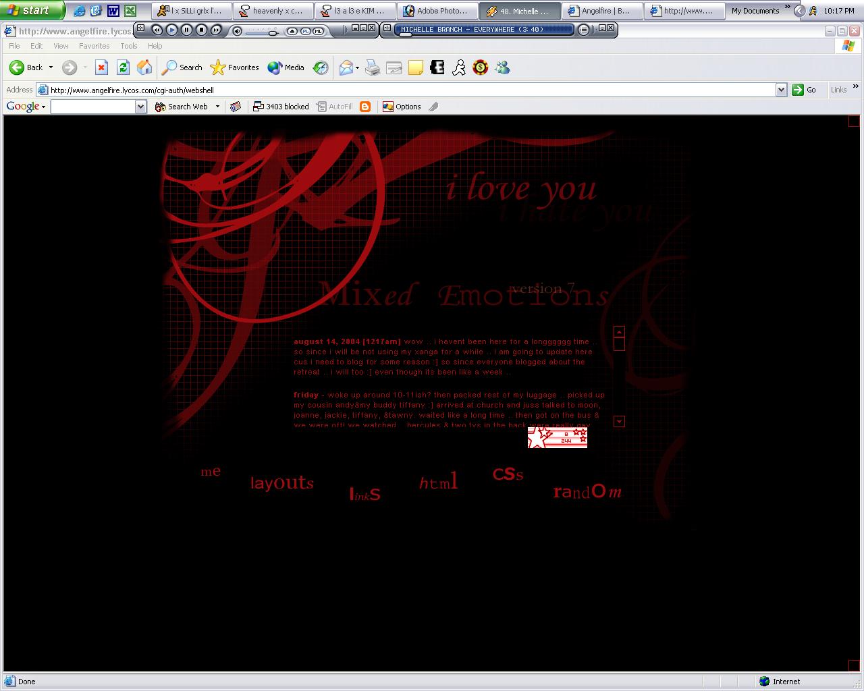Adjust the Winamp volume slider
The image size is (864, 691).
point(263,32)
